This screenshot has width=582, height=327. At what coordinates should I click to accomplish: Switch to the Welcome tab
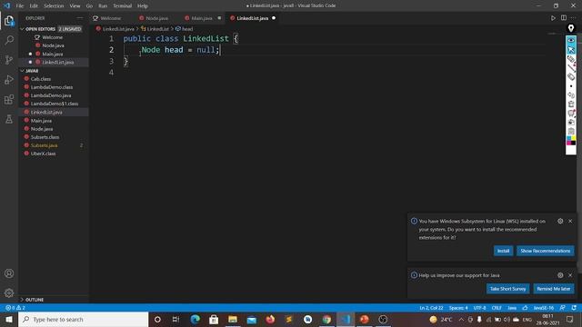point(110,18)
